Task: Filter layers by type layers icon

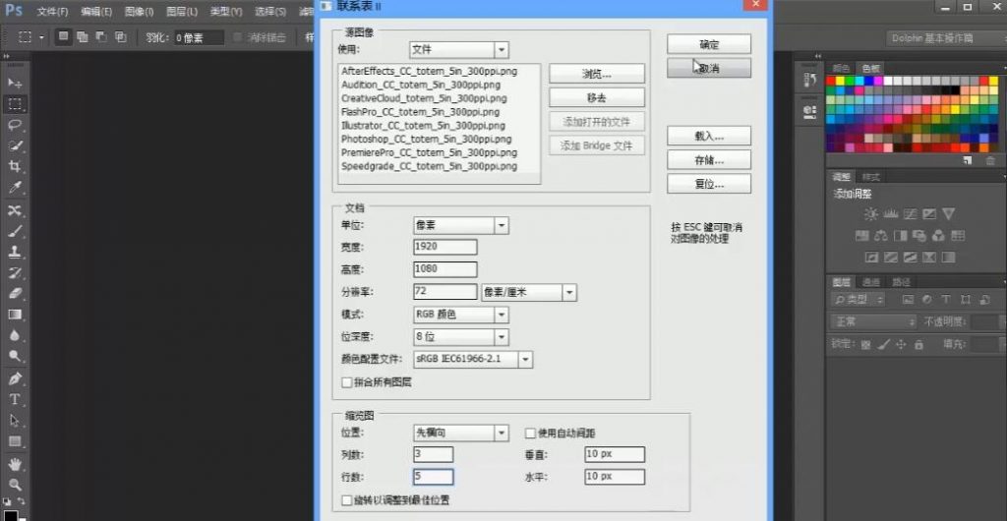Action: 946,300
